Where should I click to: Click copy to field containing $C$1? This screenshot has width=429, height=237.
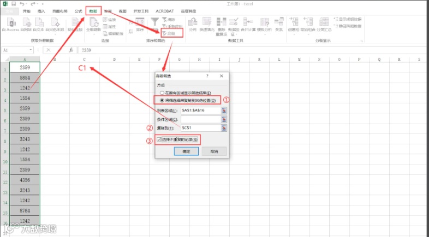coord(201,128)
